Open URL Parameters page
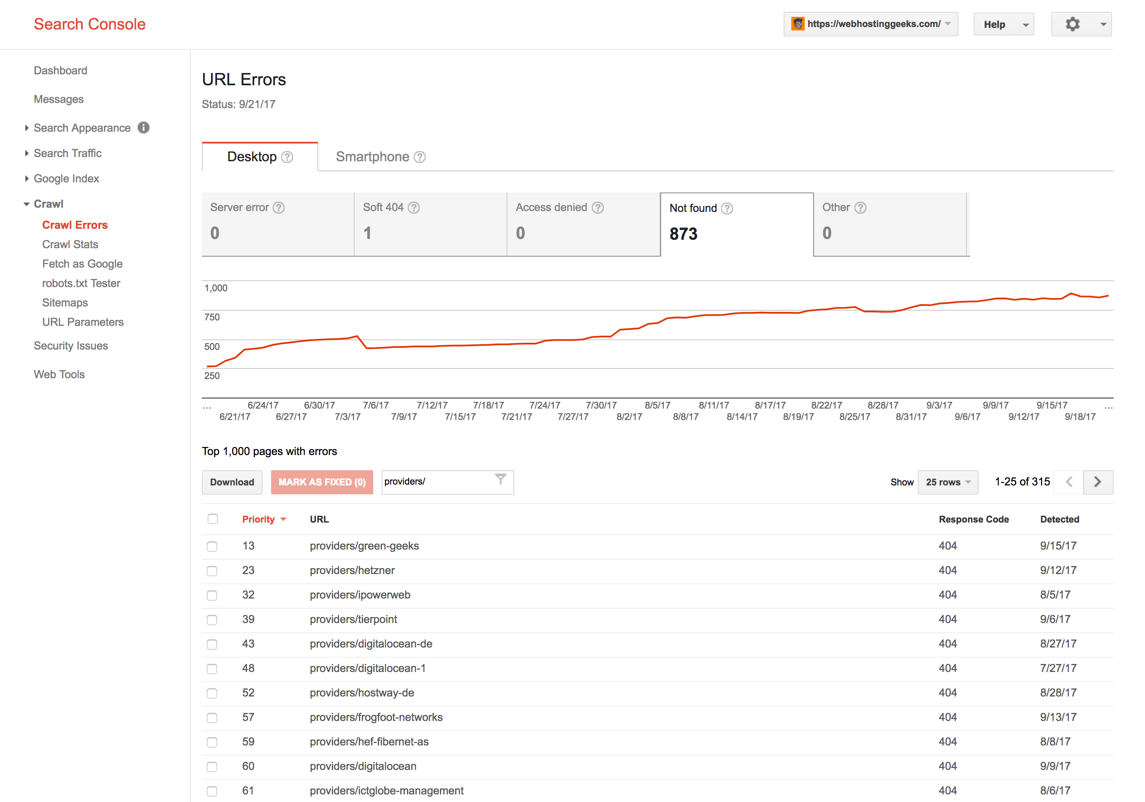The image size is (1145, 802). click(83, 322)
